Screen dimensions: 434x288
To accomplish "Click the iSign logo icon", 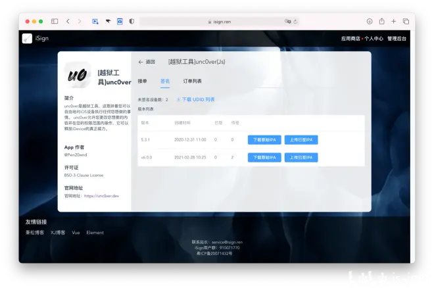I will point(27,38).
